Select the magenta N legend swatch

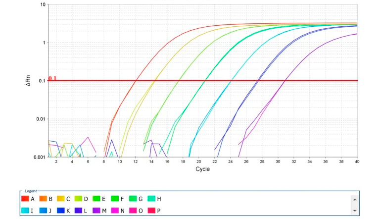tap(114, 211)
